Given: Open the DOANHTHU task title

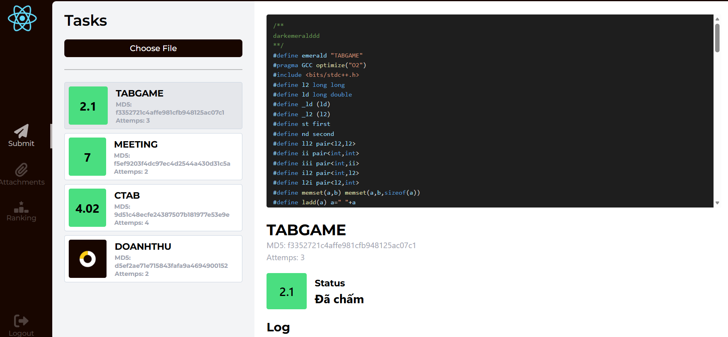Looking at the screenshot, I should [143, 247].
